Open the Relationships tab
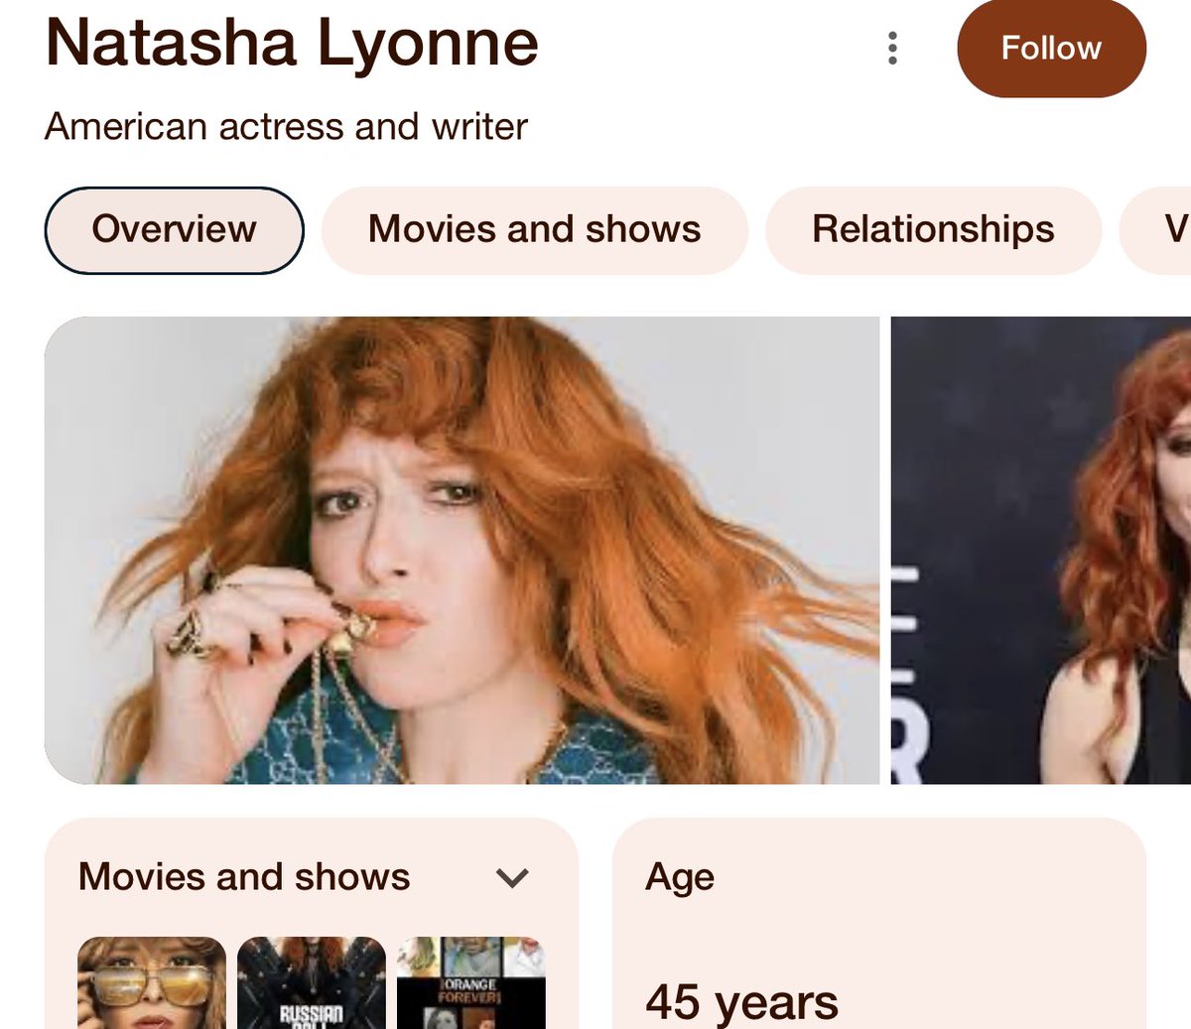Viewport: 1191px width, 1029px height. (x=933, y=229)
